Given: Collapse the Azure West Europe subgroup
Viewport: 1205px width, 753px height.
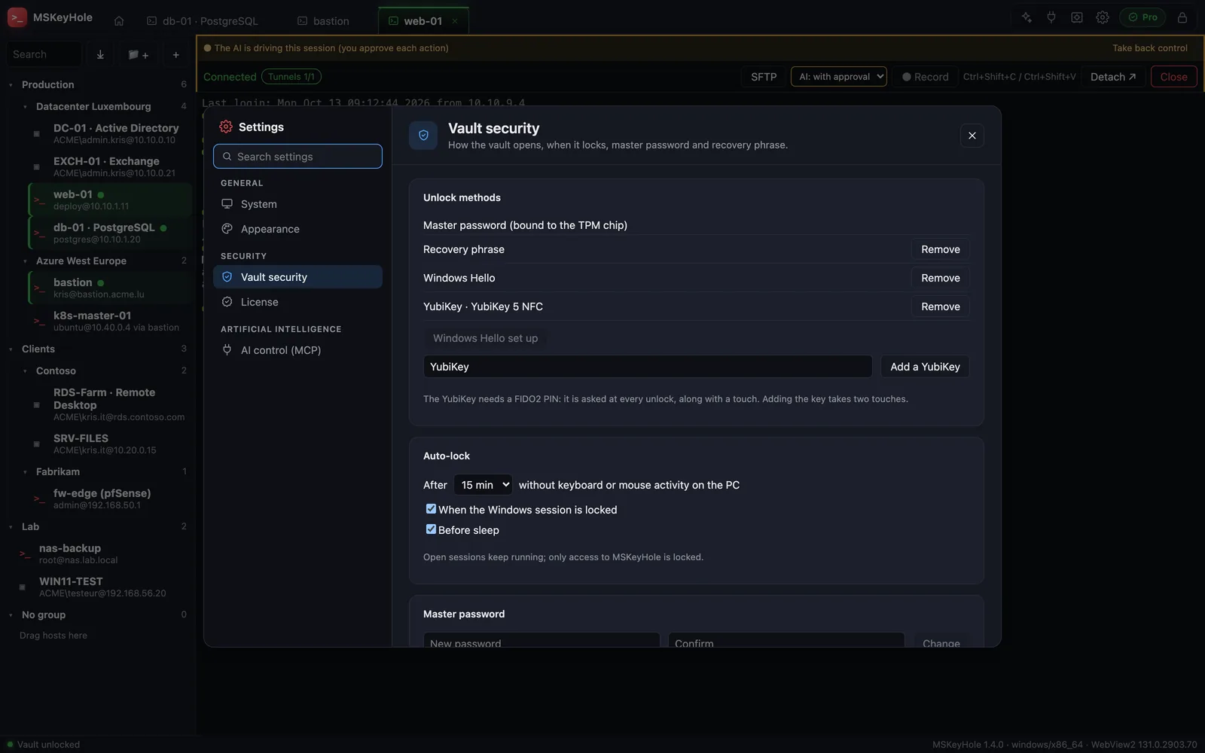Looking at the screenshot, I should click(x=25, y=261).
